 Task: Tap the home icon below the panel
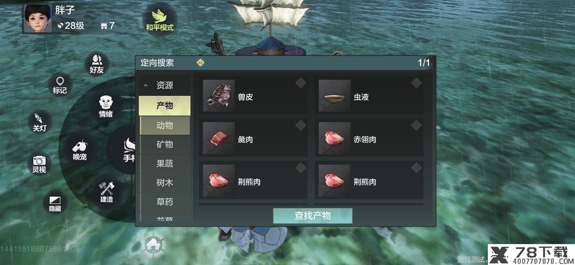click(x=154, y=244)
